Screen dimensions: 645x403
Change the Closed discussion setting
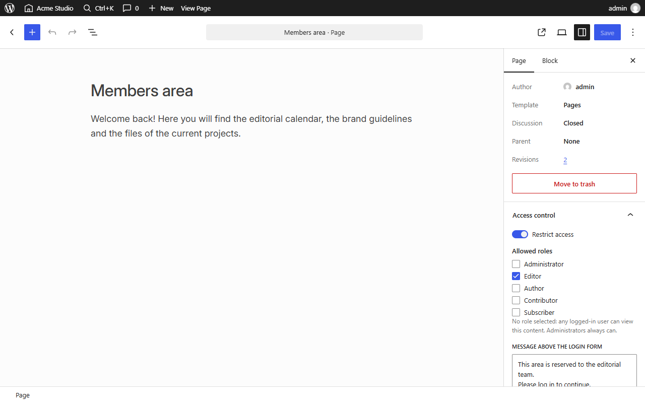pyautogui.click(x=573, y=123)
